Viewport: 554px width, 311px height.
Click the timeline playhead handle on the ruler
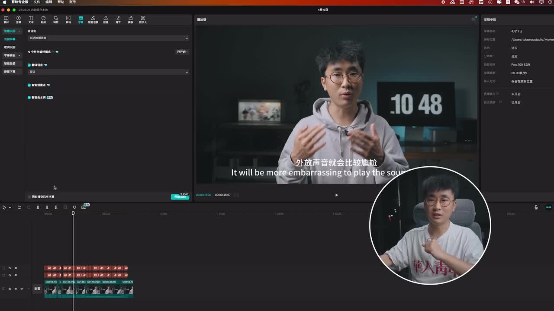(73, 213)
